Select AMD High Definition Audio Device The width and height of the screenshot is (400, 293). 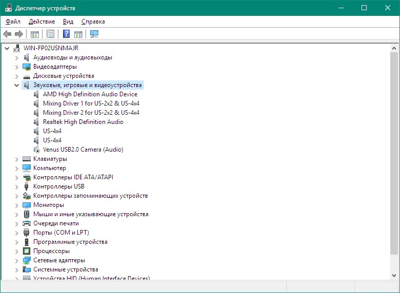point(90,94)
